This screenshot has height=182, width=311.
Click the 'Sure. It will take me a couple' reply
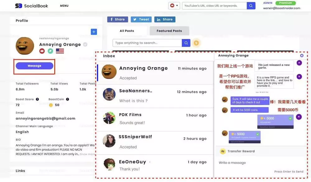(x=250, y=101)
